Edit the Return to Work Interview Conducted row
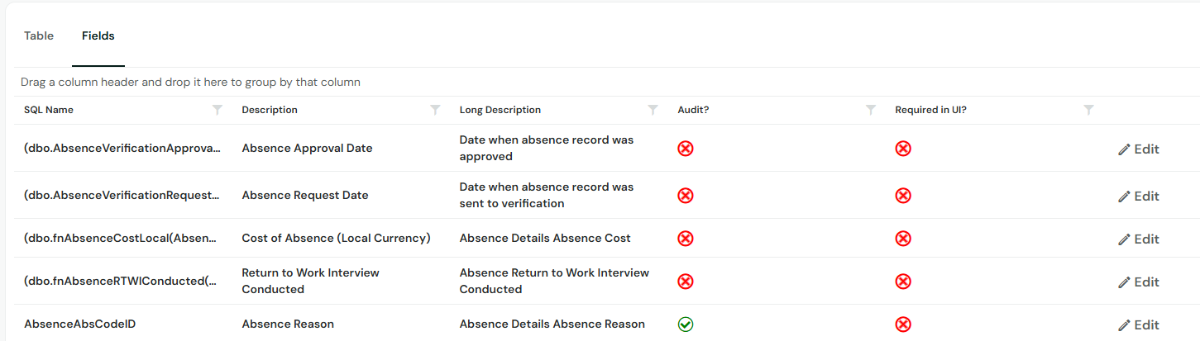 point(1139,282)
